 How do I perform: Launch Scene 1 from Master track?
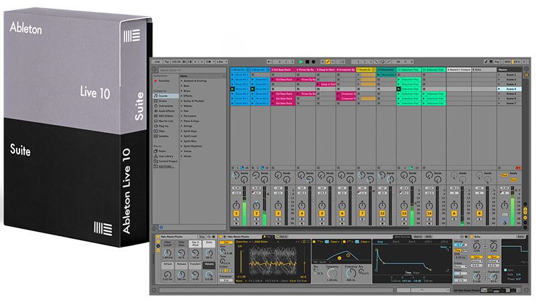pyautogui.click(x=498, y=75)
